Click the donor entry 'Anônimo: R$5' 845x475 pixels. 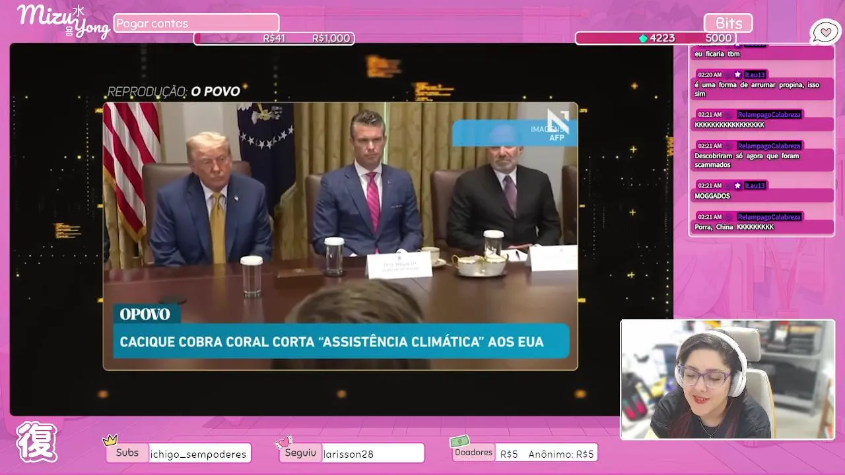[x=561, y=454]
